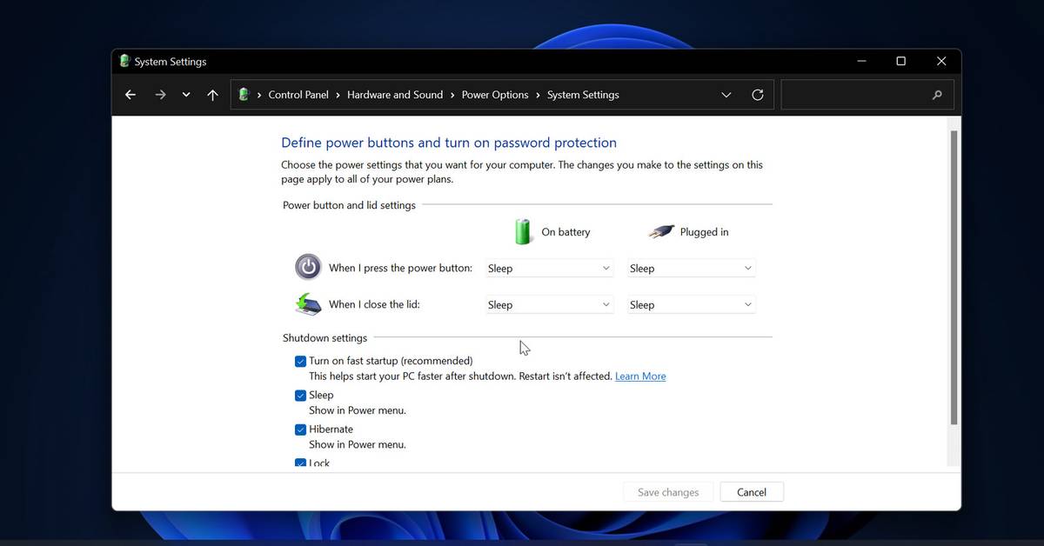Open close lid Plugged in dropdown
The width and height of the screenshot is (1044, 546).
point(691,305)
